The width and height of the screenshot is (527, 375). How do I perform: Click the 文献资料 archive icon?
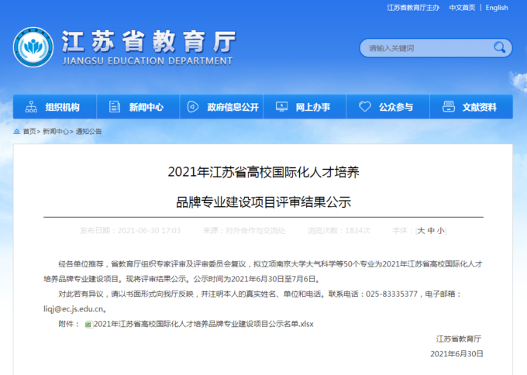[448, 107]
